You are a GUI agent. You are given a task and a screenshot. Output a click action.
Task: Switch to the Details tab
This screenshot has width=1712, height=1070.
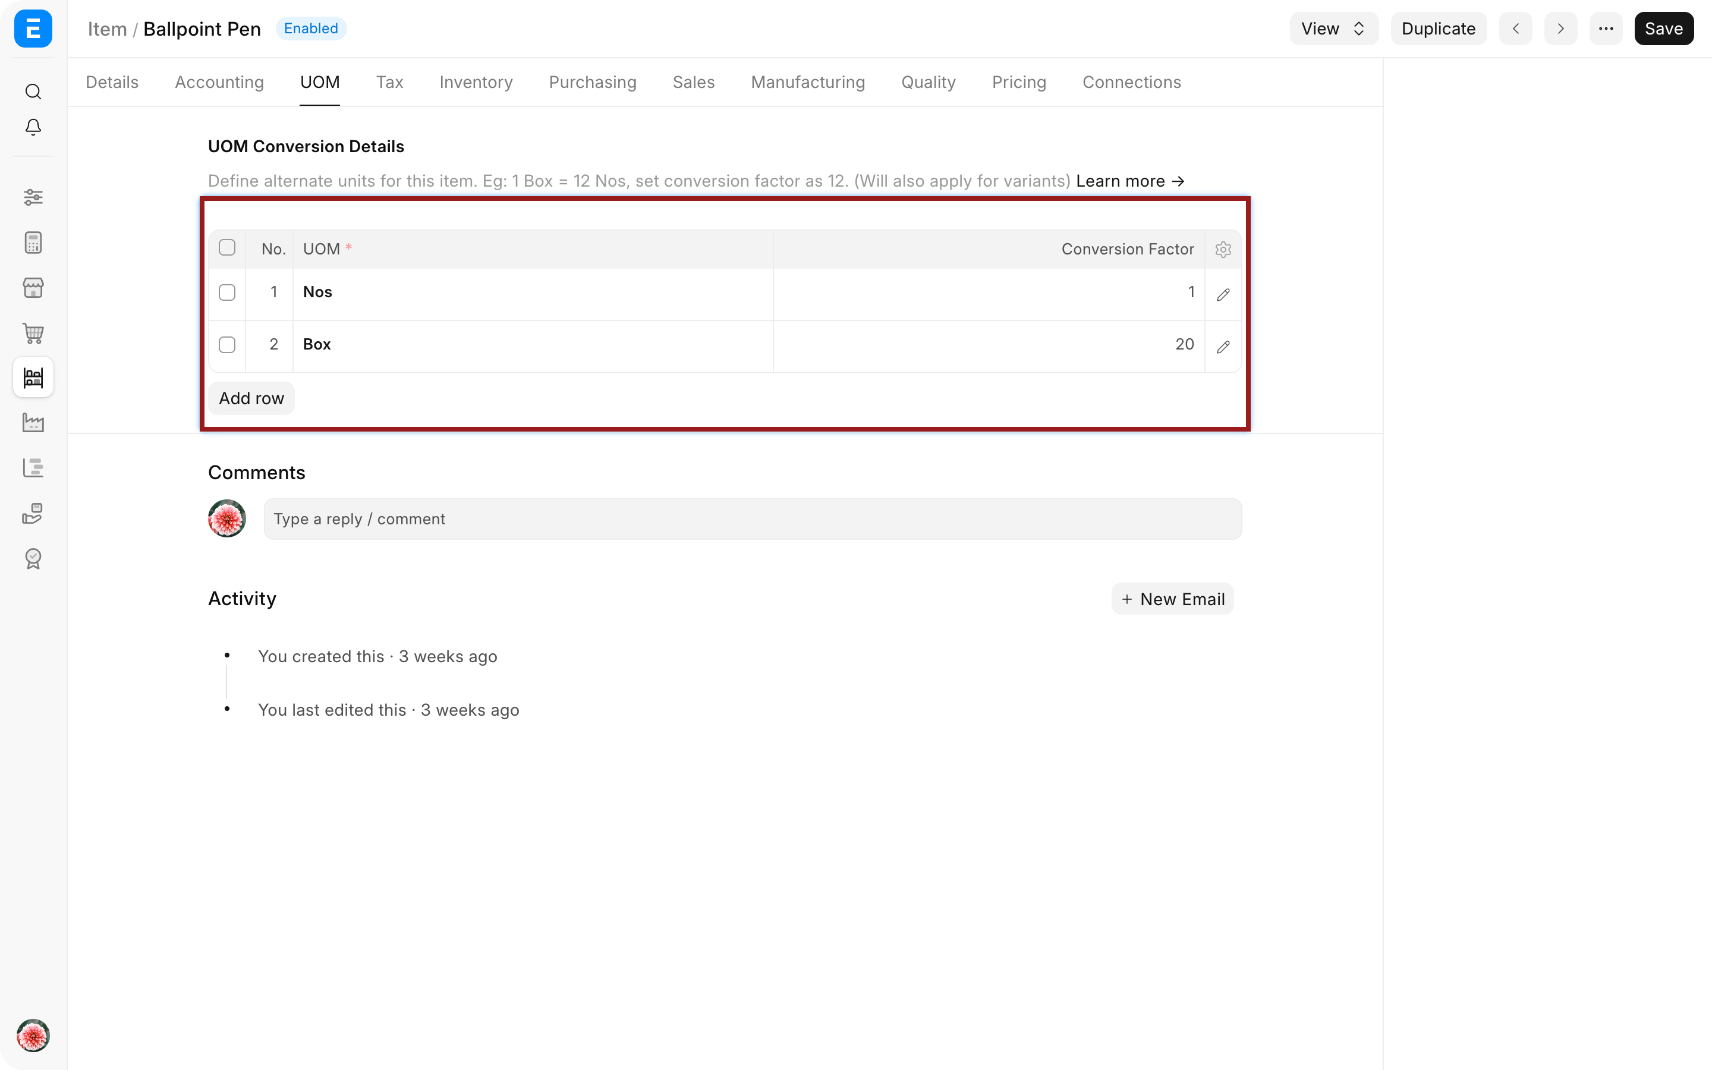[x=112, y=82]
